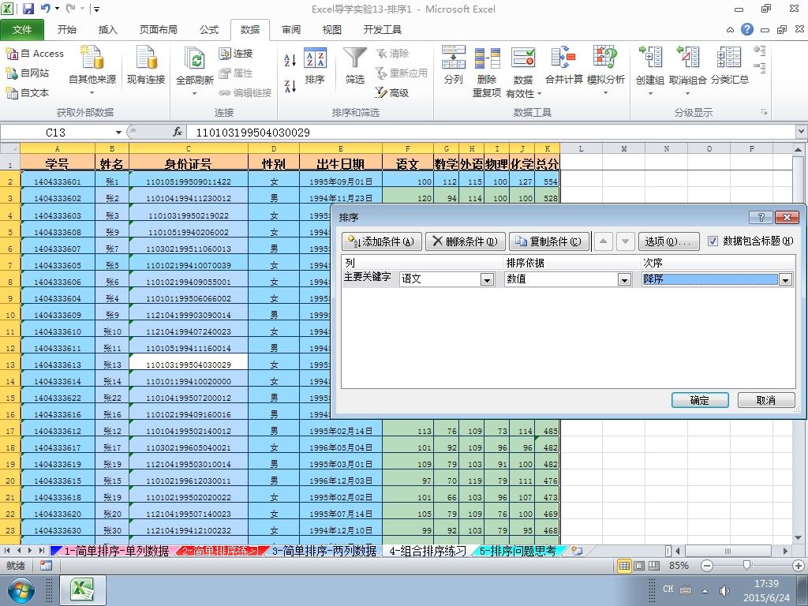Screen dimensions: 808x606
Task: Expand Data Validation (数据有效性) dropdown
Action: pyautogui.click(x=540, y=94)
